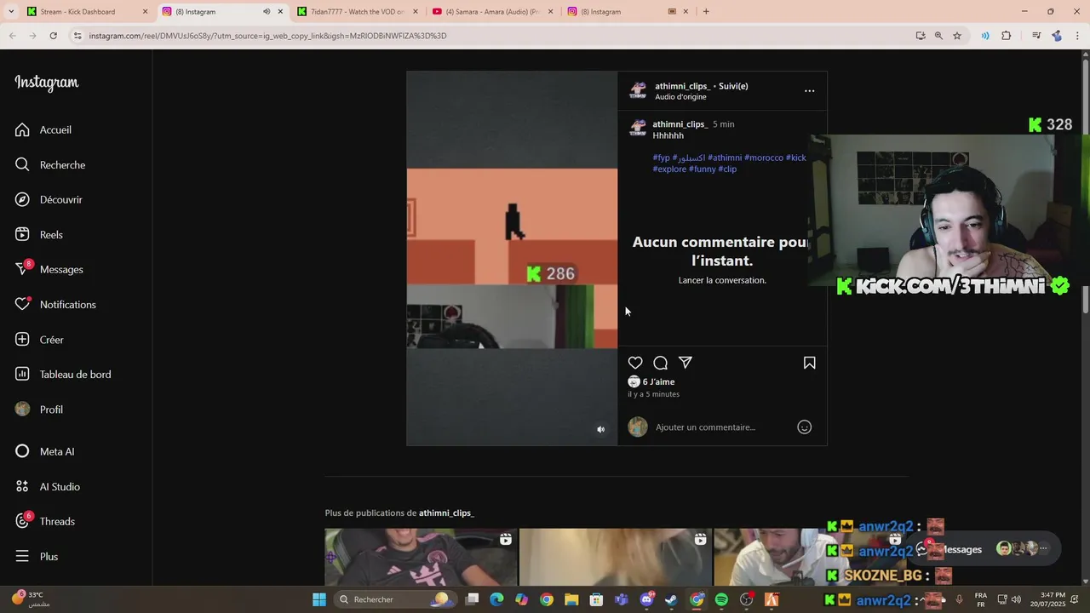This screenshot has width=1090, height=613.
Task: Open Spotify from the taskbar
Action: tap(721, 599)
